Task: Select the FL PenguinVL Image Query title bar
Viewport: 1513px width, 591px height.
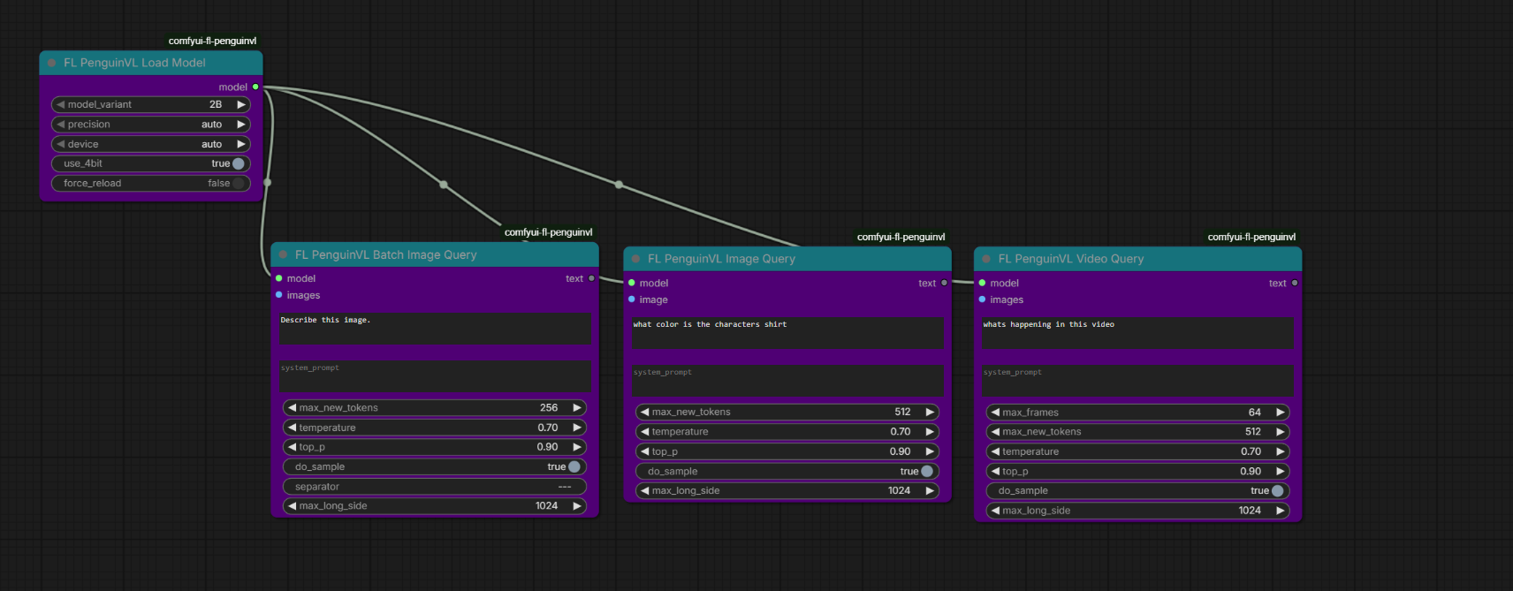Action: pos(787,259)
